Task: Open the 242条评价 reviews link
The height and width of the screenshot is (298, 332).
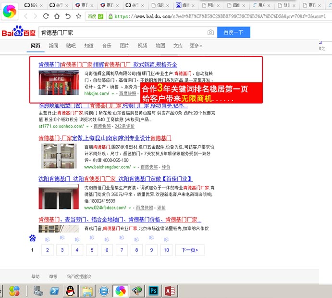Action: pos(124,127)
